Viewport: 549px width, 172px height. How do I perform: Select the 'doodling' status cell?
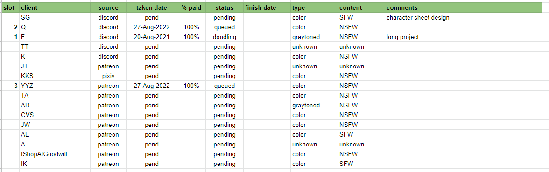click(225, 37)
